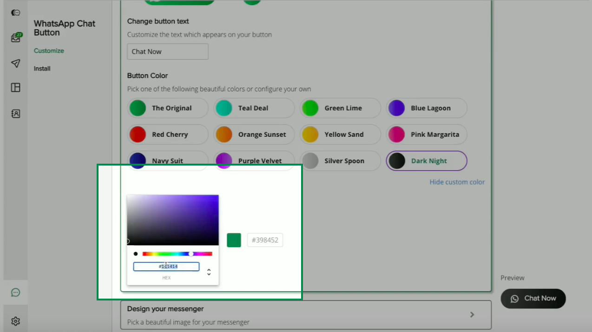Viewport: 592px width, 332px height.
Task: Choose the Pink Margarita button color
Action: (x=427, y=134)
